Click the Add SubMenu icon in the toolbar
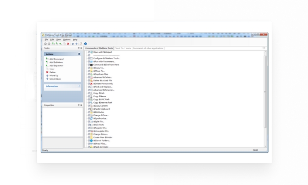Screen dimensions: 308x185 (x=57, y=44)
